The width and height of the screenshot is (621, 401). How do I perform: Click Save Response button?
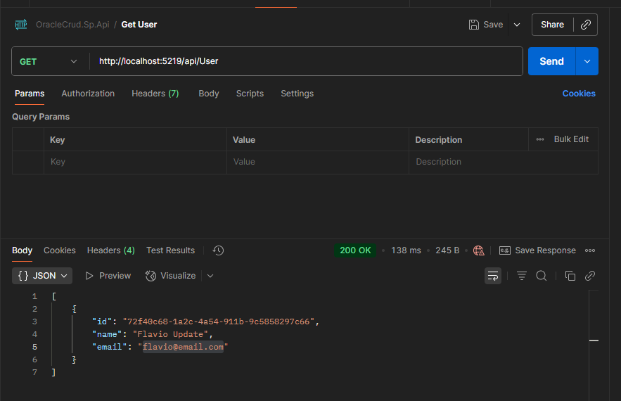pyautogui.click(x=538, y=250)
